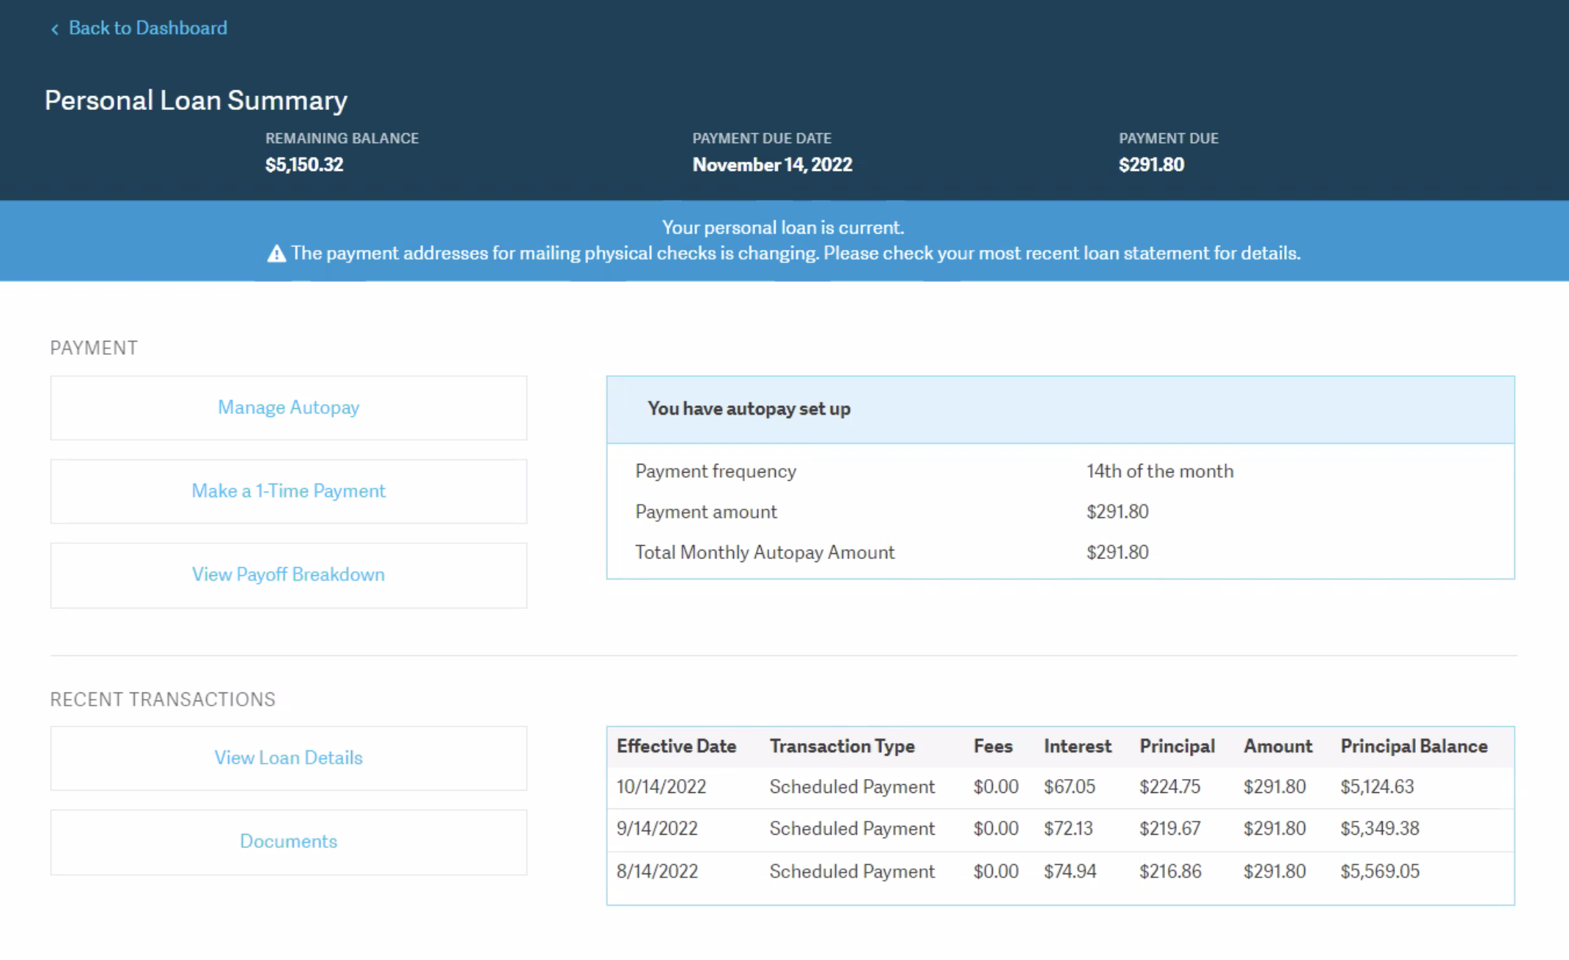
Task: Click the remaining balance $5,150.32 amount
Action: (304, 165)
